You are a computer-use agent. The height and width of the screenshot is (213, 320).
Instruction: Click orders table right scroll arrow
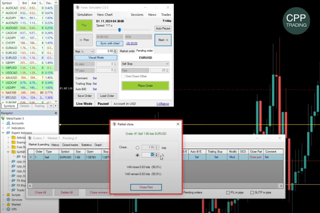(281, 186)
